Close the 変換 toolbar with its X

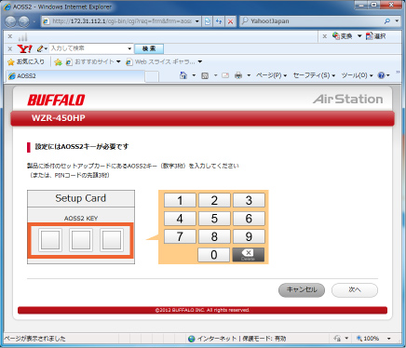(x=325, y=36)
